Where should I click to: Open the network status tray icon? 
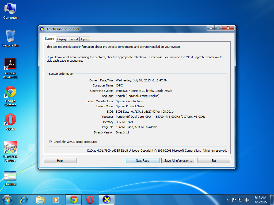(x=241, y=200)
